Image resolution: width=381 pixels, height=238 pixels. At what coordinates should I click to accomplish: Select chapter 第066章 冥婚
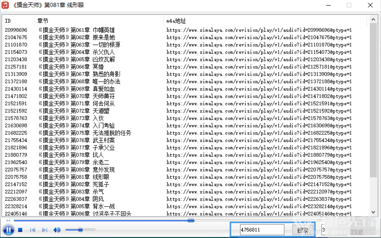pos(71,67)
